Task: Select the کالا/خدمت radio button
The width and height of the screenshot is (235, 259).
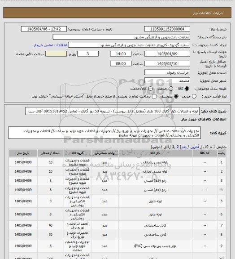Action: [x=150, y=89]
